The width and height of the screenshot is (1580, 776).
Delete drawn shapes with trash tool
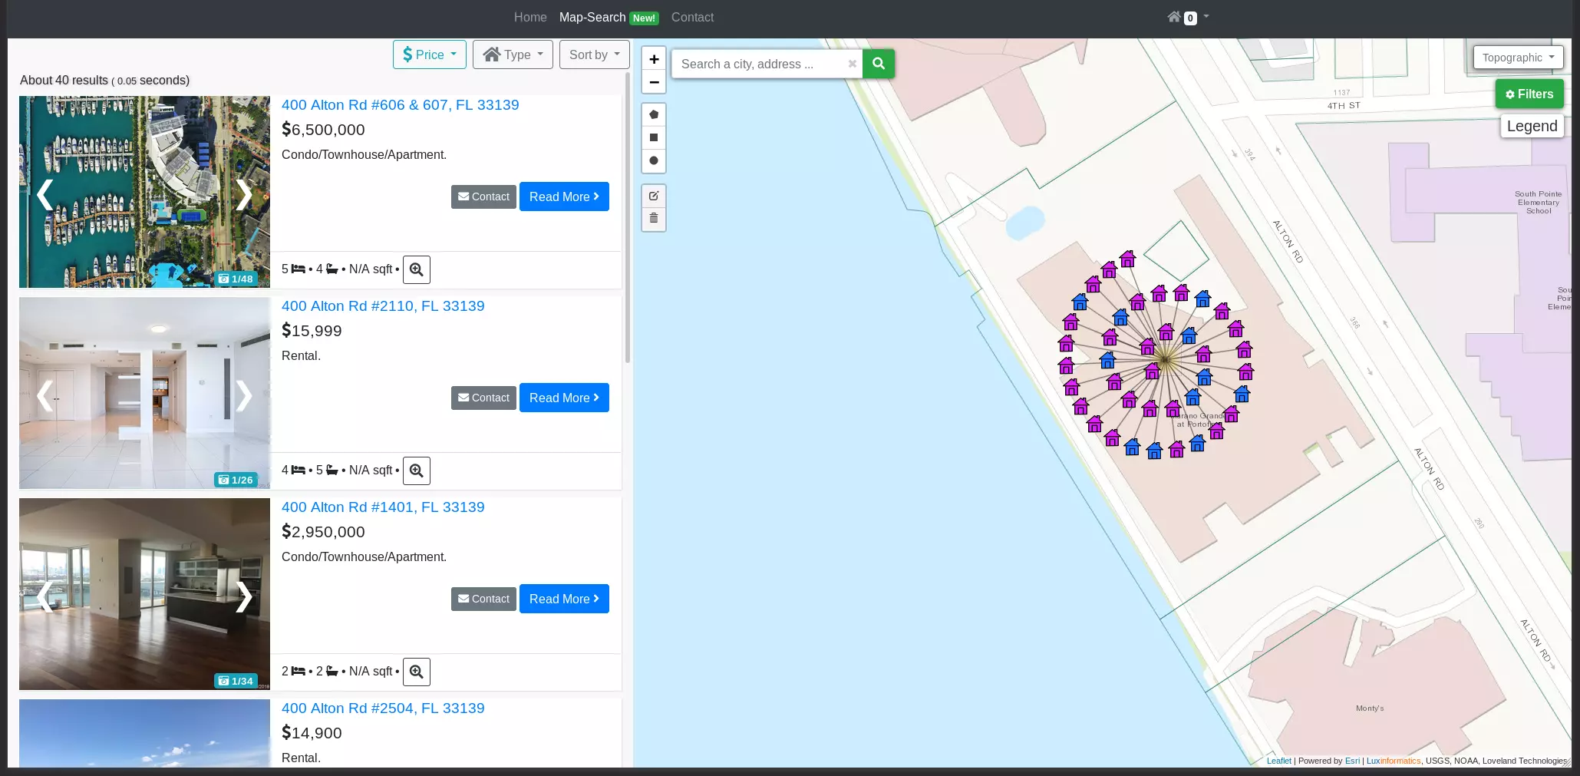[x=654, y=219]
